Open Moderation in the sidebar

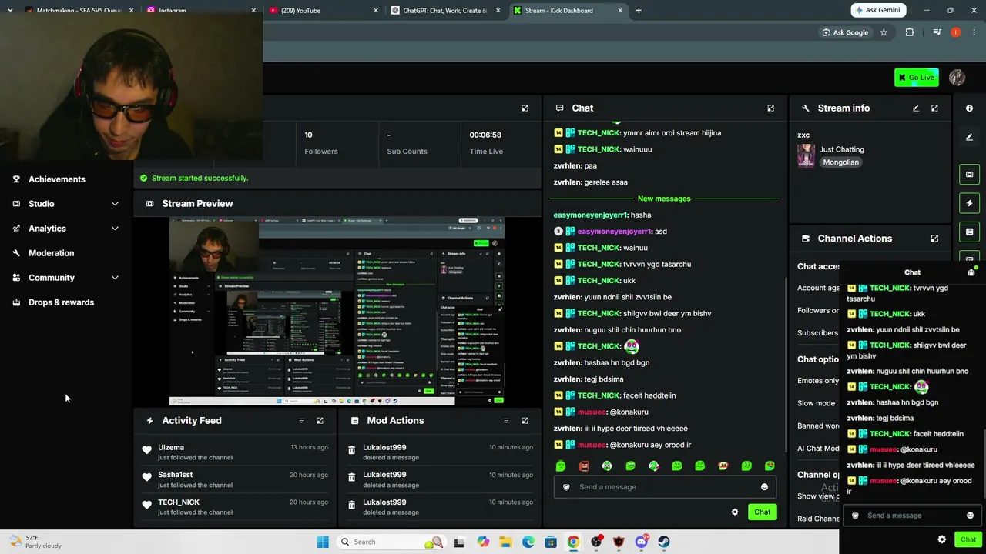51,253
